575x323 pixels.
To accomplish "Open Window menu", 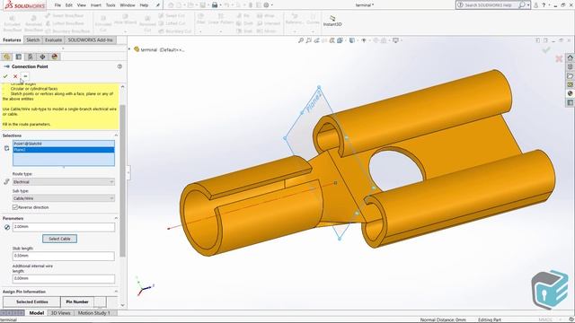I will click(128, 5).
